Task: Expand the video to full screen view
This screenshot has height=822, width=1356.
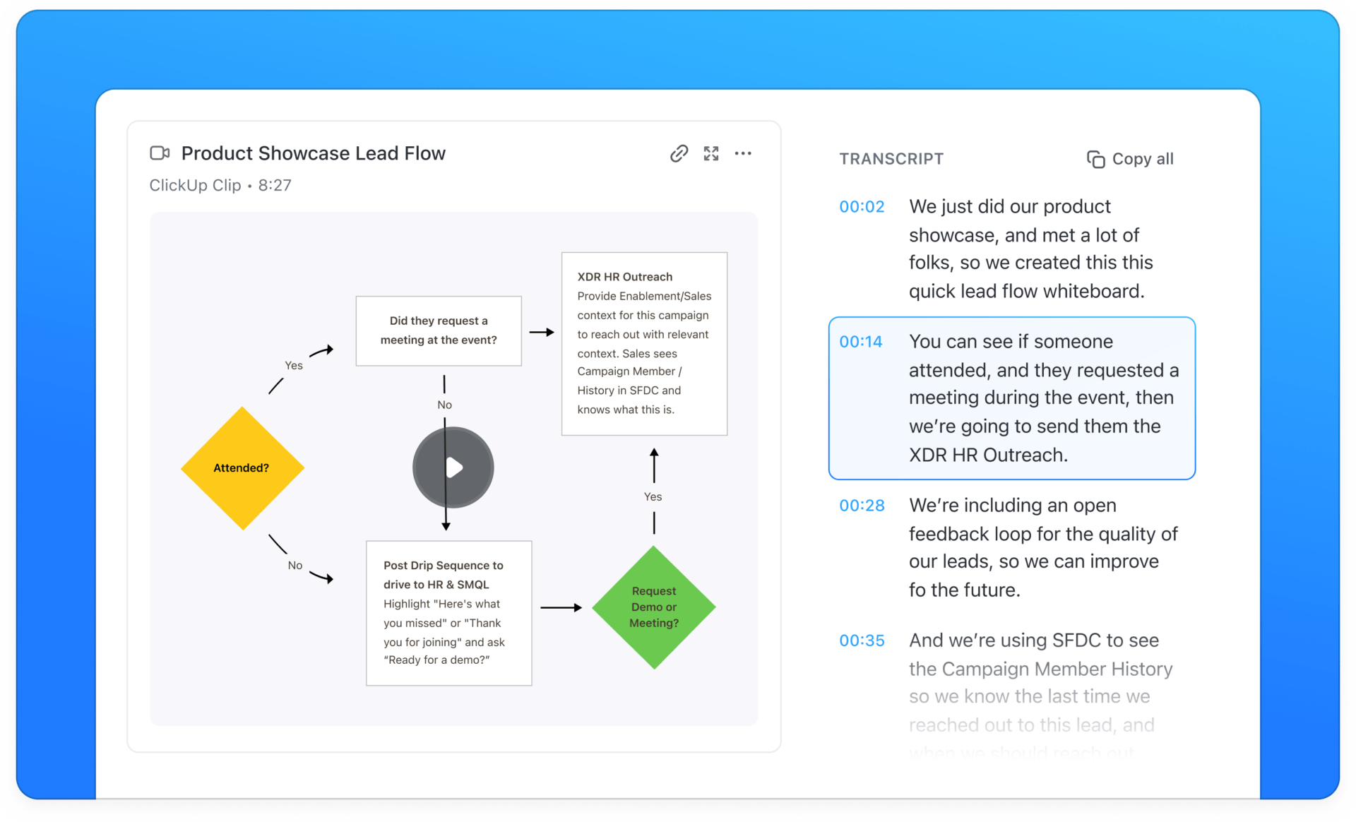Action: pos(711,153)
